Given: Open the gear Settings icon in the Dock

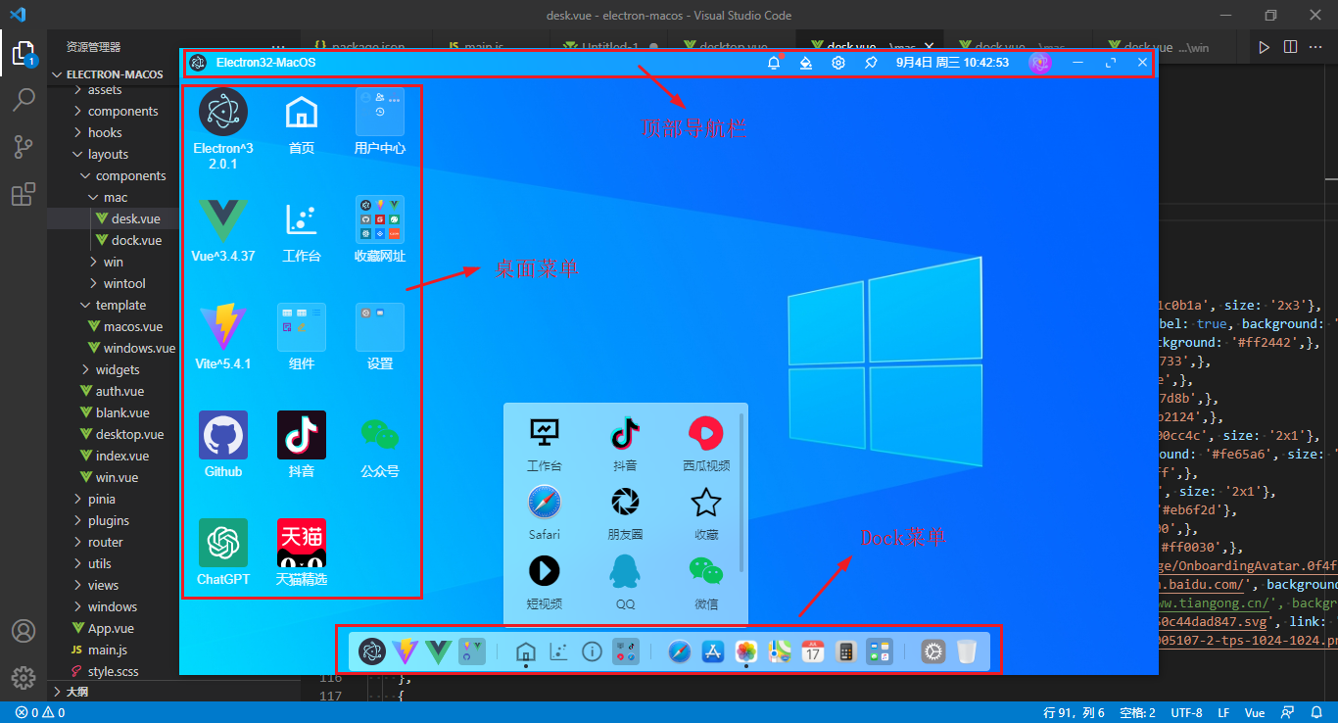Looking at the screenshot, I should click(933, 651).
